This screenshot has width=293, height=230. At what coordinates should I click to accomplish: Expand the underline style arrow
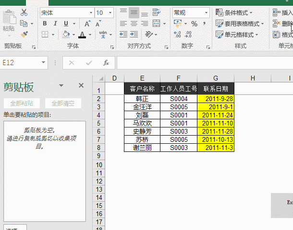(x=74, y=23)
